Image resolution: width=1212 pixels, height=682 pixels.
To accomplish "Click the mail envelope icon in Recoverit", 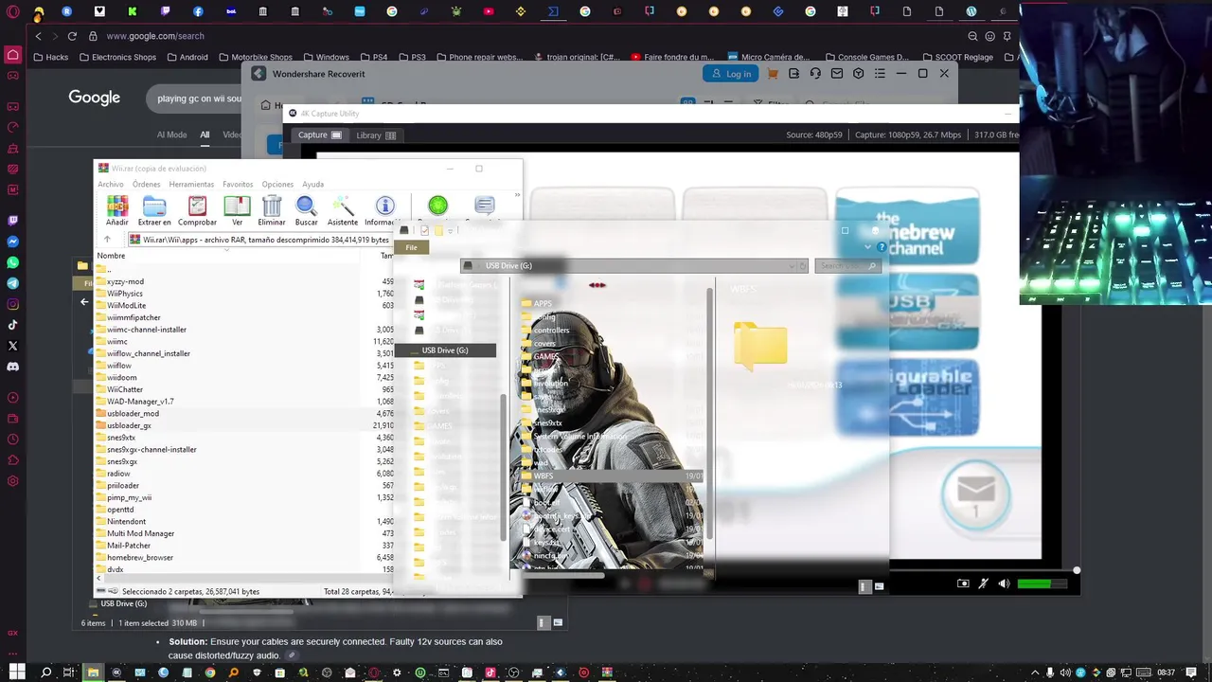I will (x=837, y=74).
